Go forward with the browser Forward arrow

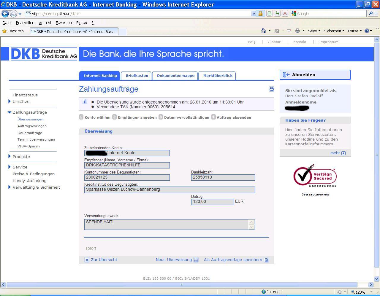pyautogui.click(x=13, y=14)
